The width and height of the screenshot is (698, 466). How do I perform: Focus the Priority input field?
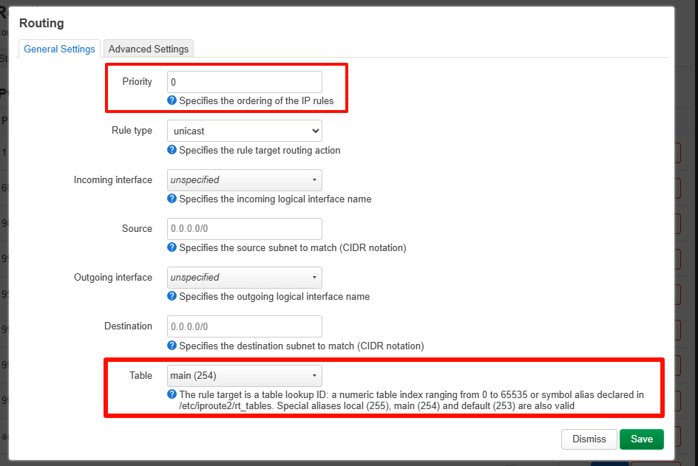coord(244,82)
